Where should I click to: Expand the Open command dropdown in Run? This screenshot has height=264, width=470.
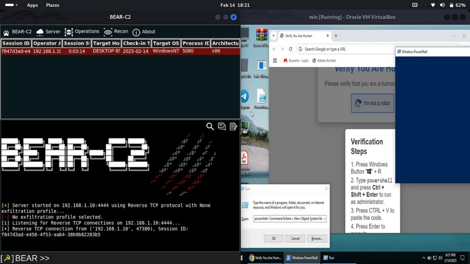325,219
